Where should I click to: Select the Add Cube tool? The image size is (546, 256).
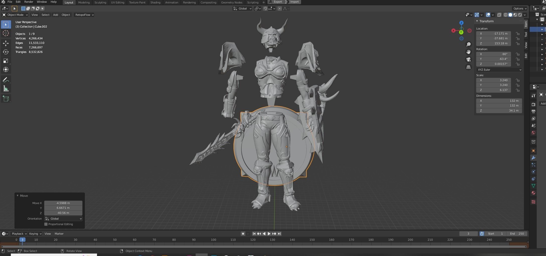(x=6, y=99)
